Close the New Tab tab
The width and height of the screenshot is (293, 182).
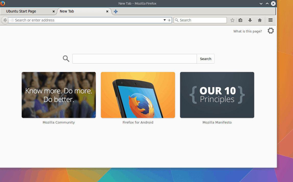tap(107, 11)
